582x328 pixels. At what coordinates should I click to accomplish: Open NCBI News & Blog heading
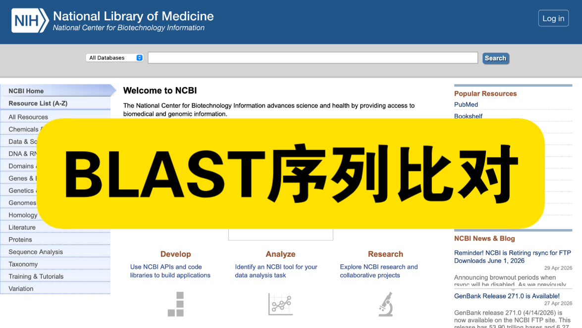pos(484,239)
